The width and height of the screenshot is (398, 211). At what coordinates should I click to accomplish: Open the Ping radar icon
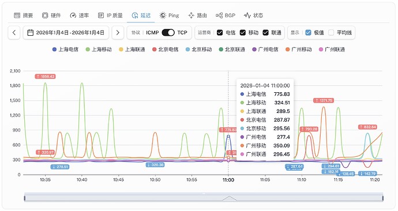tap(163, 16)
